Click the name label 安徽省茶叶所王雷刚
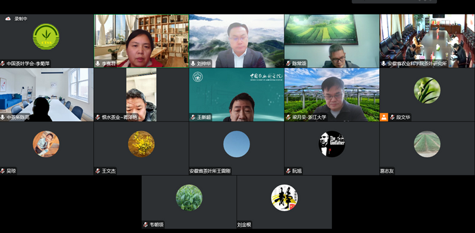Viewport: 475px width, 233px height. (210, 171)
